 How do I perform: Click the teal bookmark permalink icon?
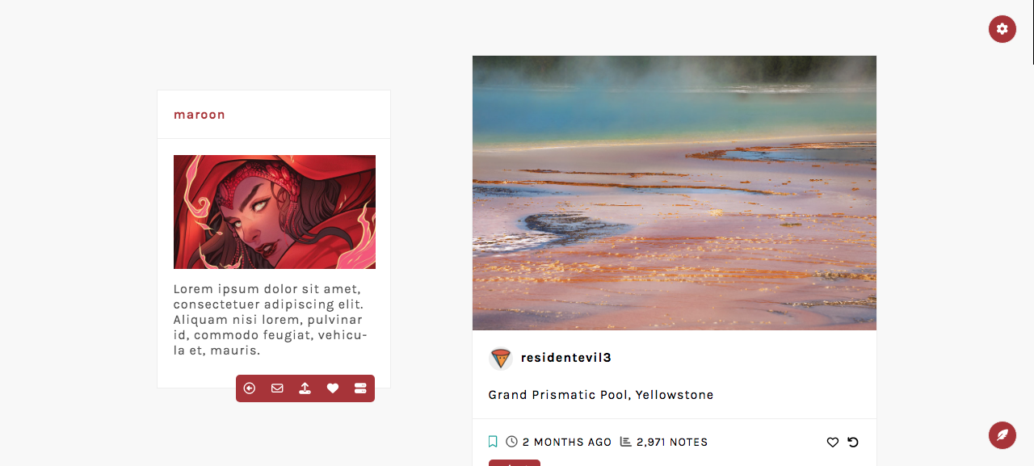tap(493, 442)
